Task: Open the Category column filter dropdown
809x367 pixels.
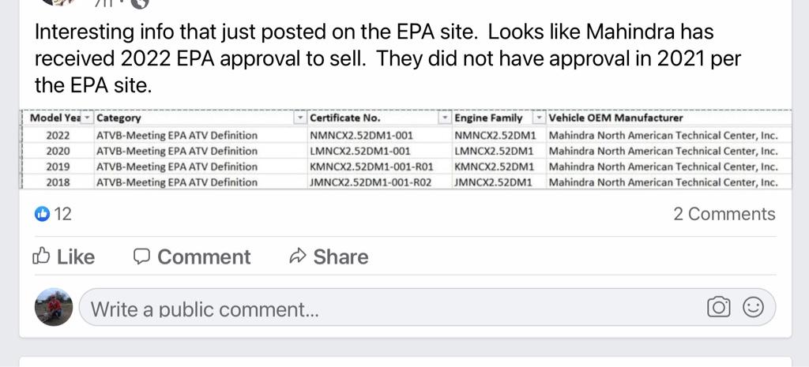Action: coord(299,118)
